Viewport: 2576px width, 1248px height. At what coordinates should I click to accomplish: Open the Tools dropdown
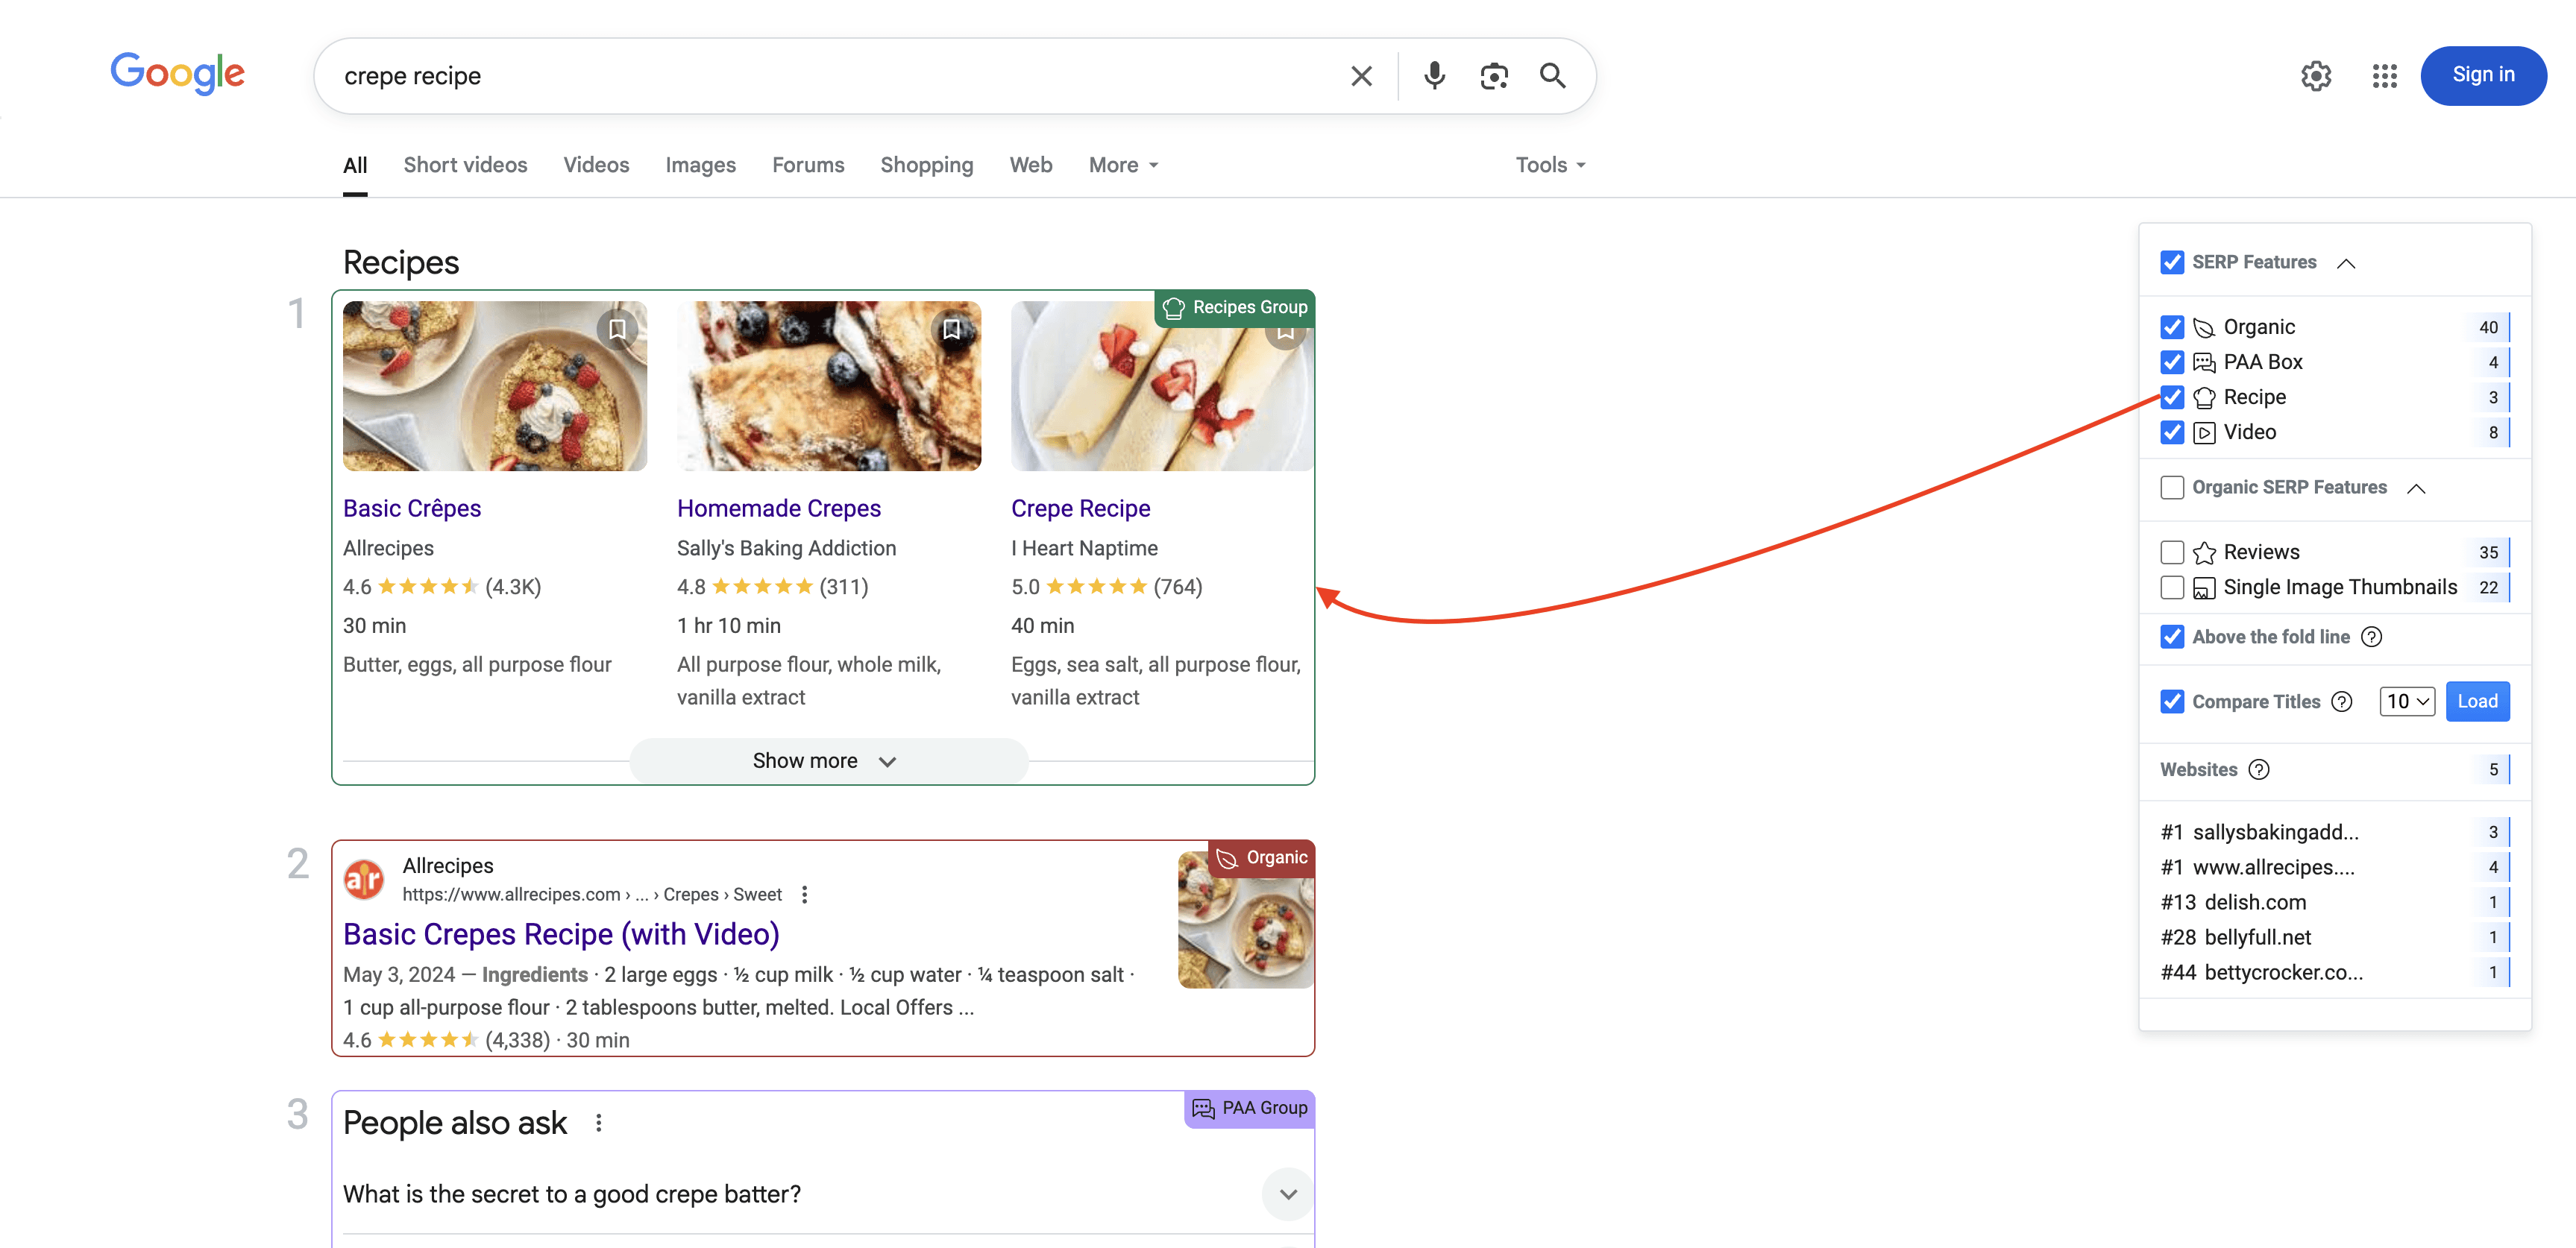(1551, 165)
